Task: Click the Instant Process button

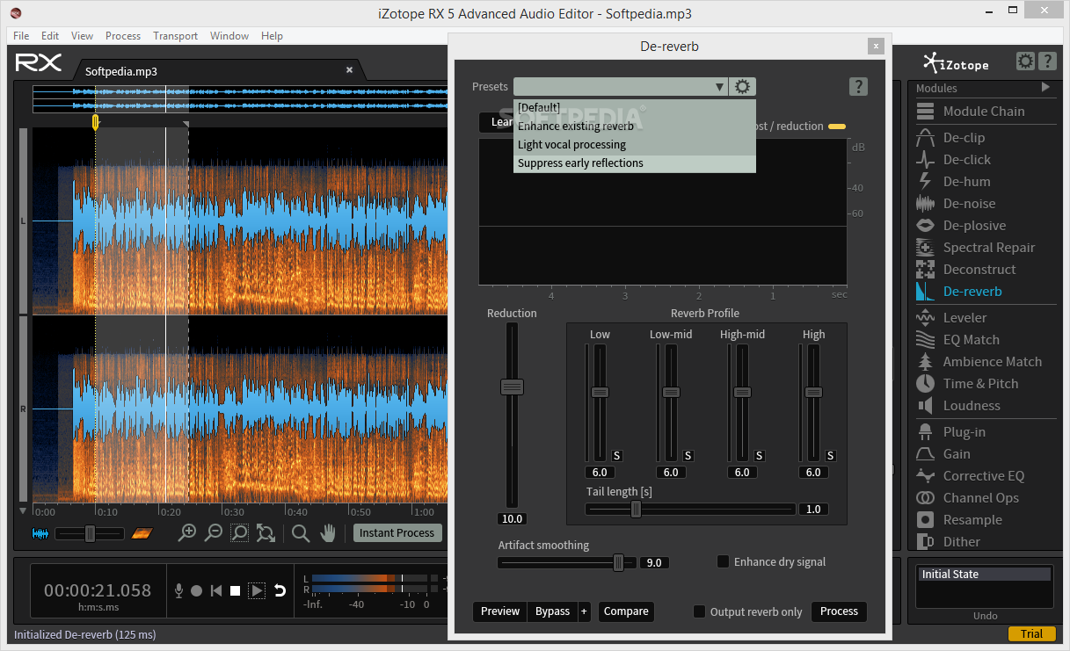Action: pos(397,532)
